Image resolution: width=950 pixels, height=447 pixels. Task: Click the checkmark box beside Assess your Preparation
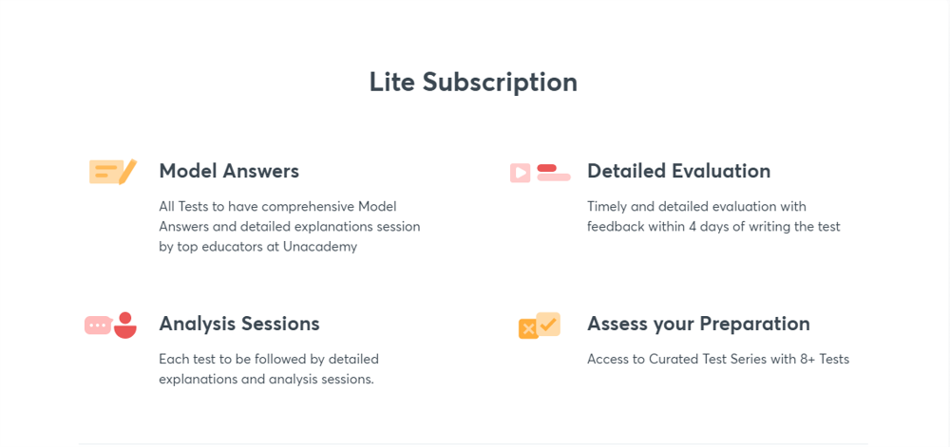tap(548, 324)
